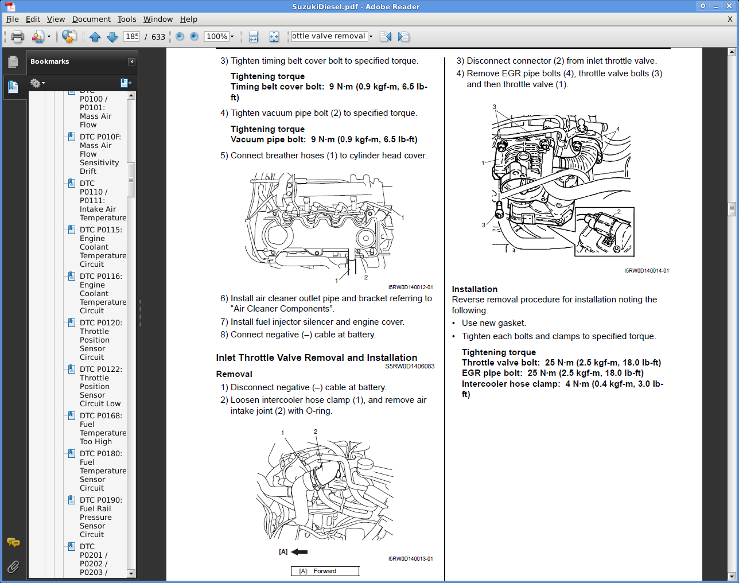
Task: Click heading Inlet Throttle Valve Removal and Installation
Action: [x=317, y=357]
